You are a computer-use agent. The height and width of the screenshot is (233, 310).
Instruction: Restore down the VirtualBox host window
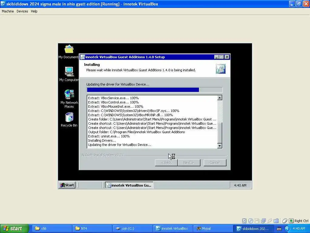point(299,4)
